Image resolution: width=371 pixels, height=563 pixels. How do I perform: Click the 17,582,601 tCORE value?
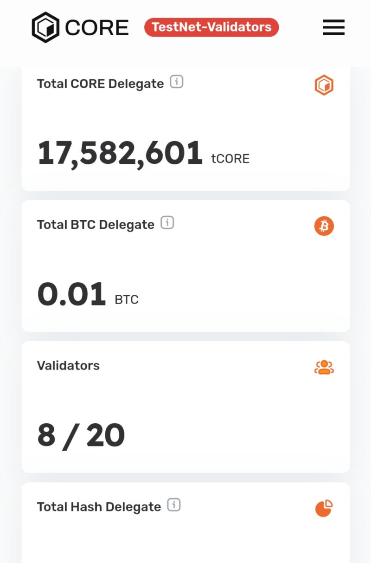click(120, 154)
